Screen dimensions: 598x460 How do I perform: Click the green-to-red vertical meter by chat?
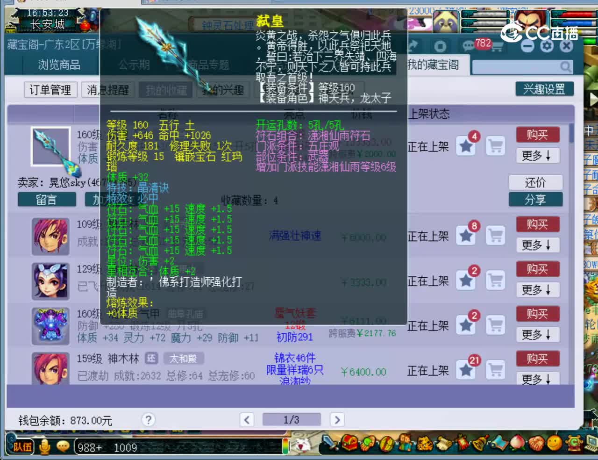point(285,446)
